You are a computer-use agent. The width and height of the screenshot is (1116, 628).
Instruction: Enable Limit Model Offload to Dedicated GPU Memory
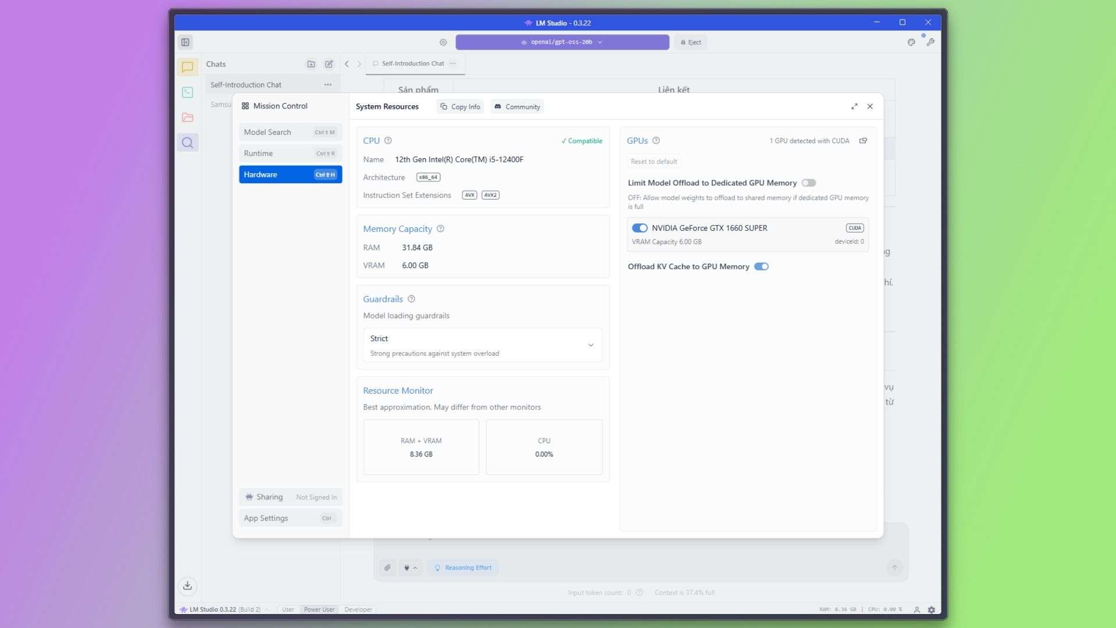tap(809, 183)
